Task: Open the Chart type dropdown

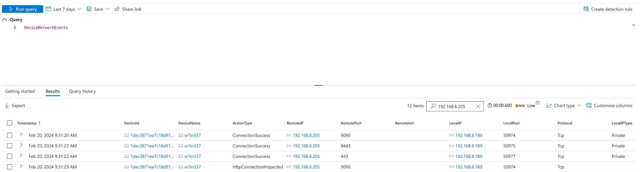Action: pyautogui.click(x=564, y=106)
